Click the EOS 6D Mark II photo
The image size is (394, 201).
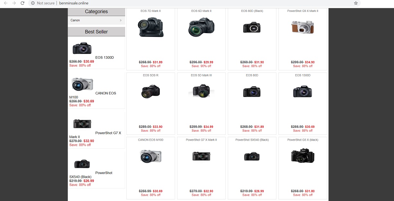point(201,27)
